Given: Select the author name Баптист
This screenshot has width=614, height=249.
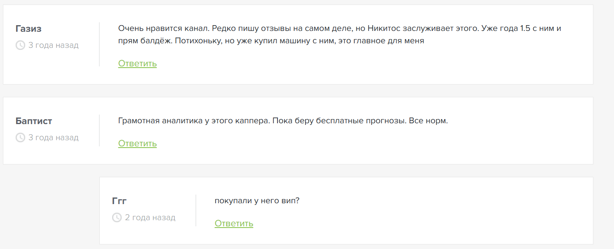Looking at the screenshot, I should click(x=34, y=121).
